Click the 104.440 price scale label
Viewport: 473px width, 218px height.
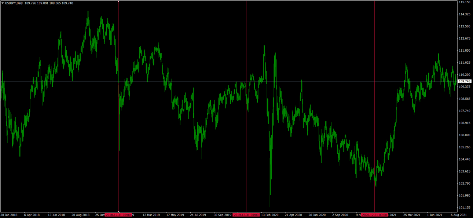click(x=464, y=159)
